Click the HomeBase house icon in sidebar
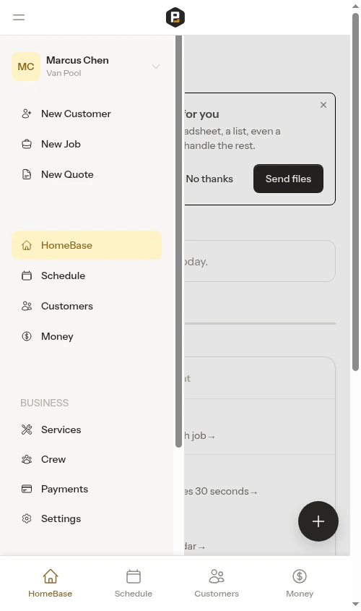This screenshot has height=611, width=361. 27,246
